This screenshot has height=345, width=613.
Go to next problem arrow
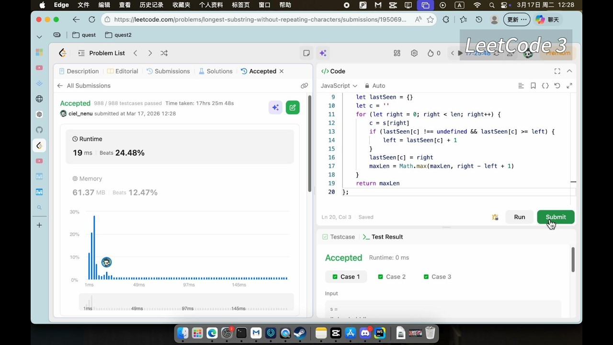point(150,53)
